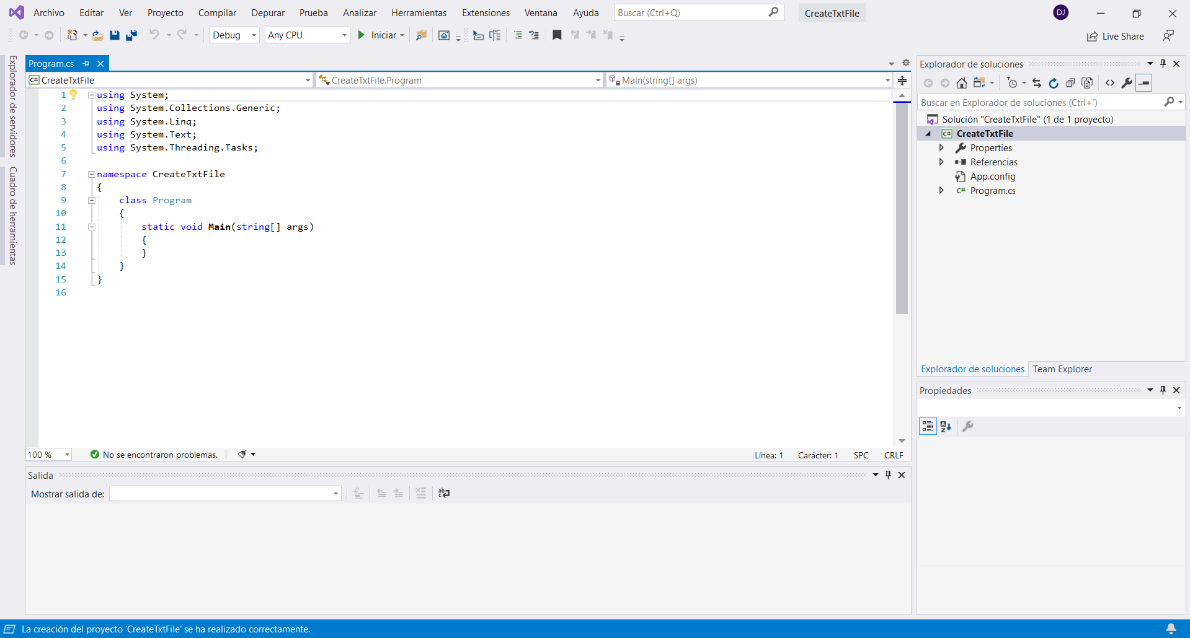Toggle the categorized view in Propiedades panel

click(x=928, y=426)
